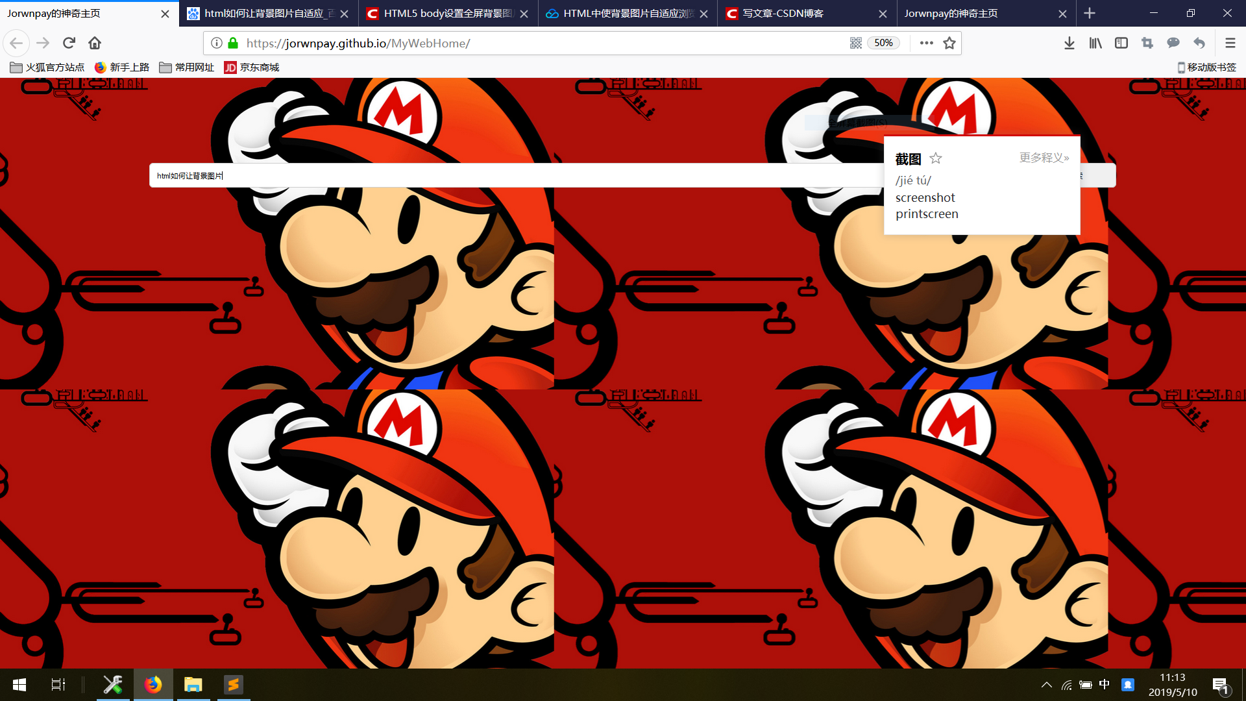Click the Firefox taskbar icon
This screenshot has width=1246, height=701.
[153, 685]
